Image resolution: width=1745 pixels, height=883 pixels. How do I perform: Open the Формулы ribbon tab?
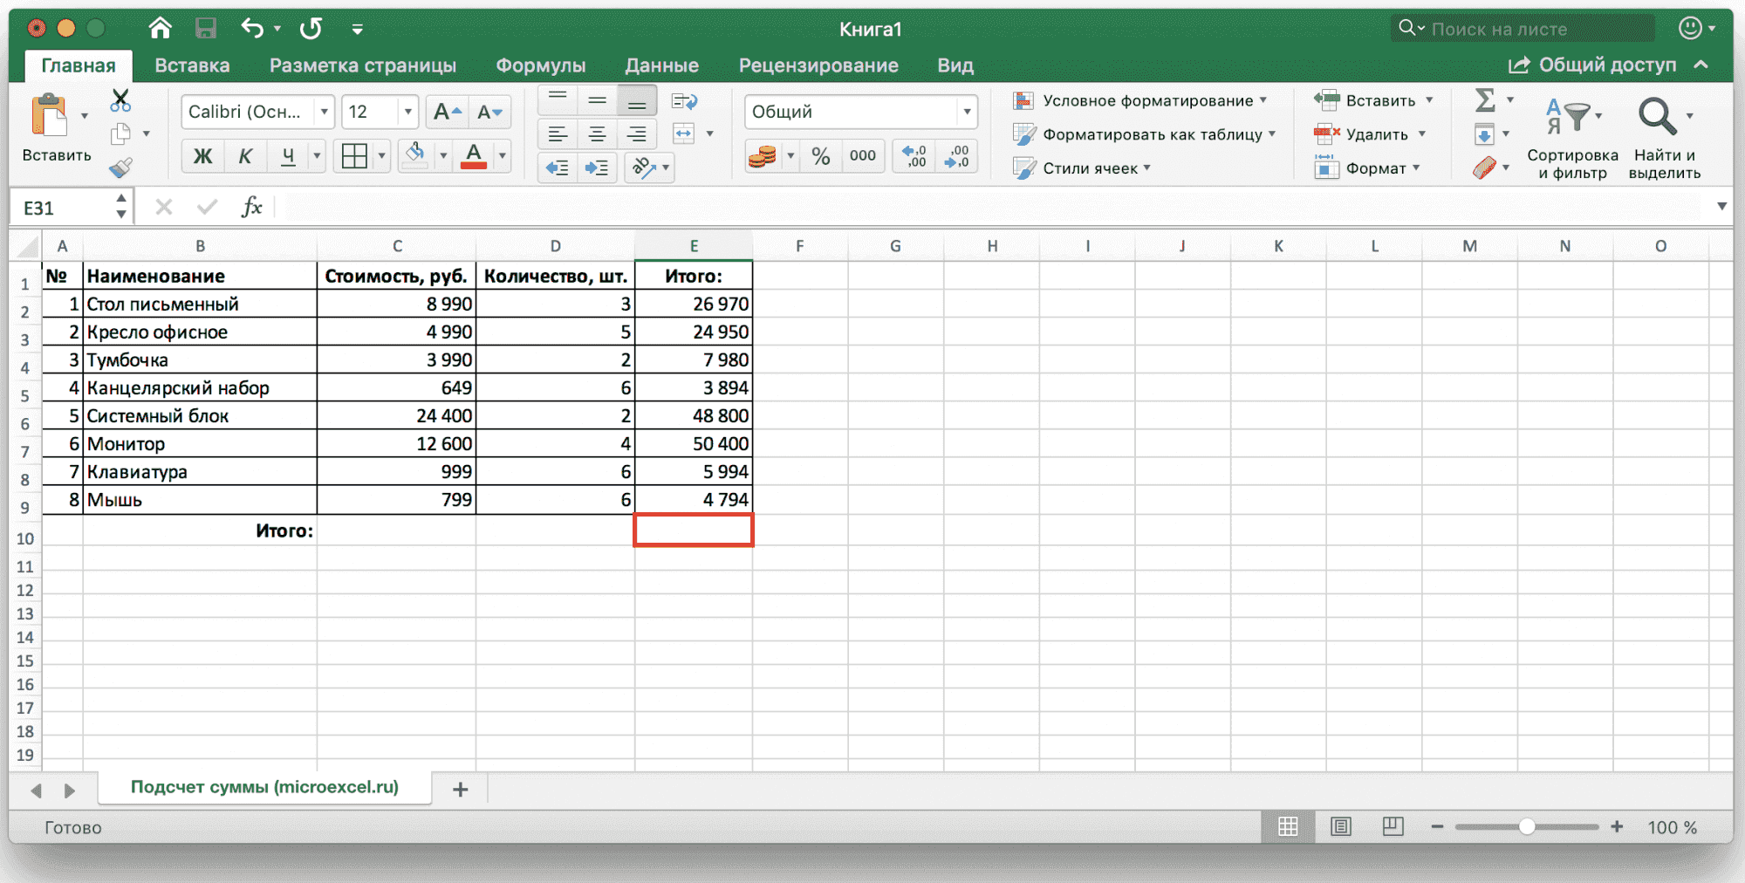(540, 65)
